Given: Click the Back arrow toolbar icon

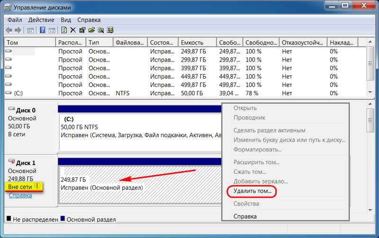Looking at the screenshot, I should (x=9, y=30).
